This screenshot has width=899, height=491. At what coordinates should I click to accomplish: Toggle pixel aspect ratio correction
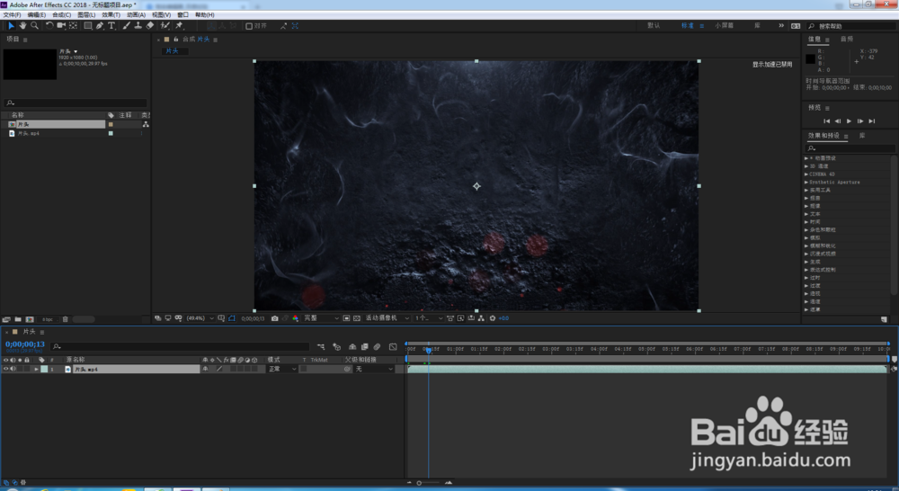450,318
